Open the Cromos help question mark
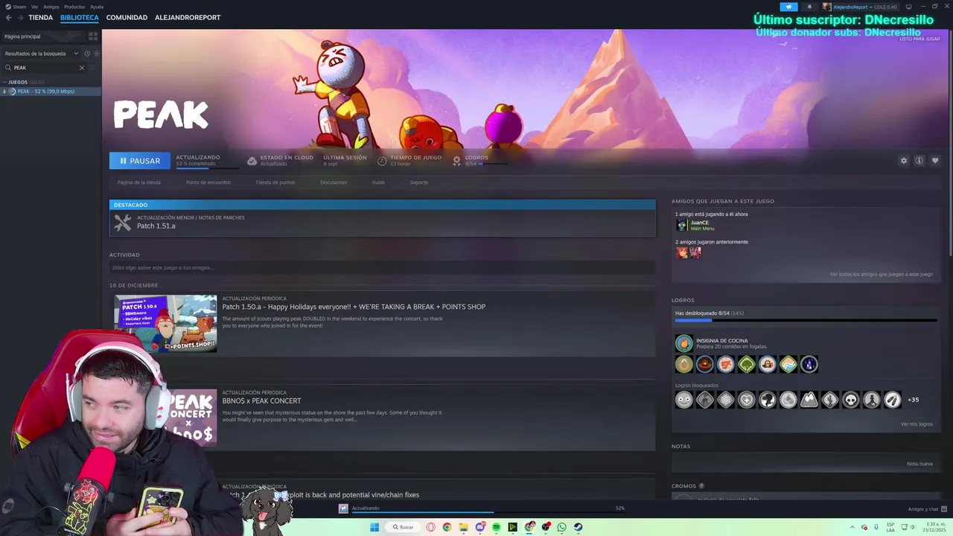 (701, 486)
